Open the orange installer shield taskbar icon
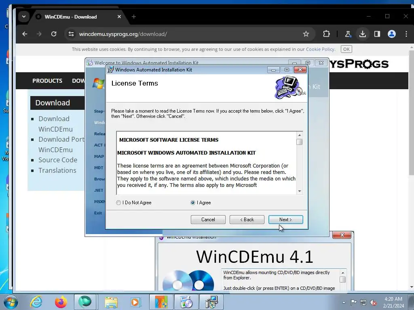 [161, 302]
